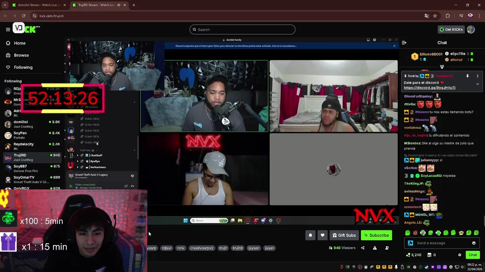Report the stream via warning icon

tap(375, 248)
